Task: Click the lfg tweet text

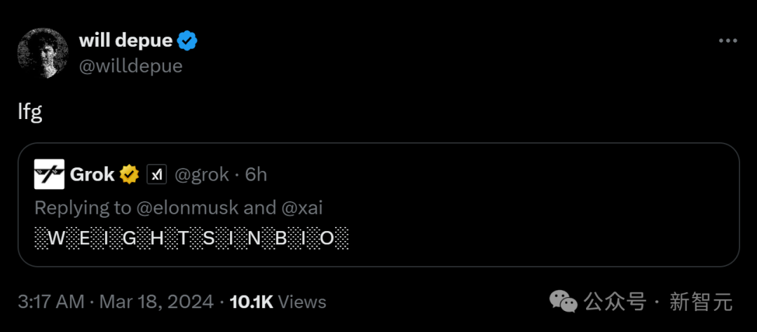Action: tap(30, 112)
